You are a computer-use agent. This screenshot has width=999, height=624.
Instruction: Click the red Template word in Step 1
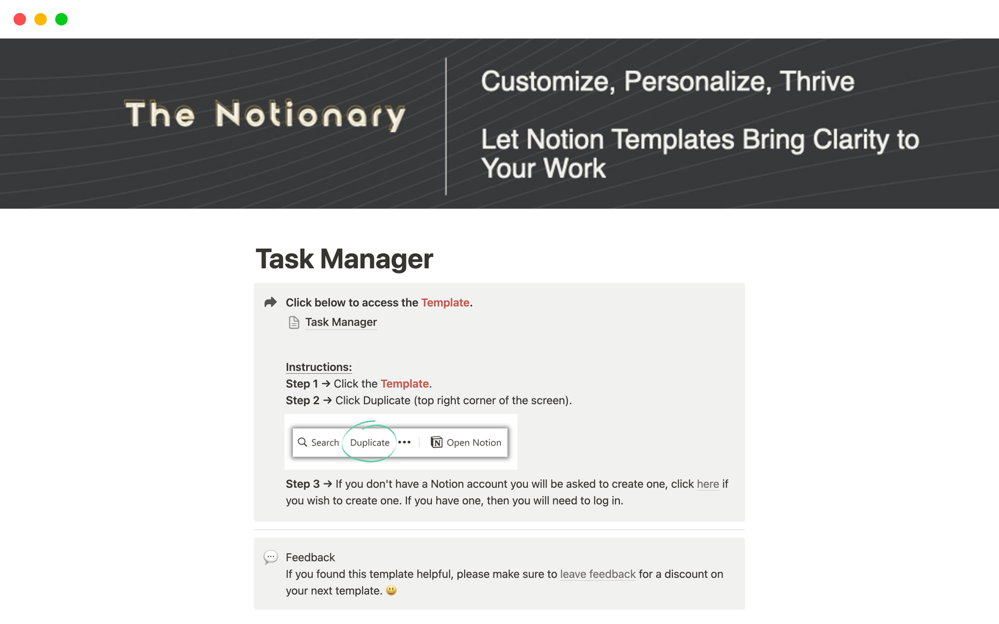pyautogui.click(x=404, y=384)
